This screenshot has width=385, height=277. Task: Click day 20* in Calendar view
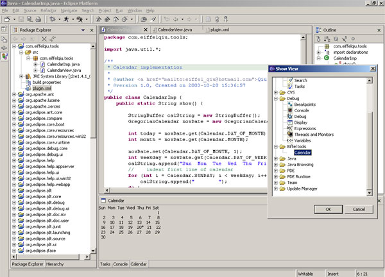point(140,228)
